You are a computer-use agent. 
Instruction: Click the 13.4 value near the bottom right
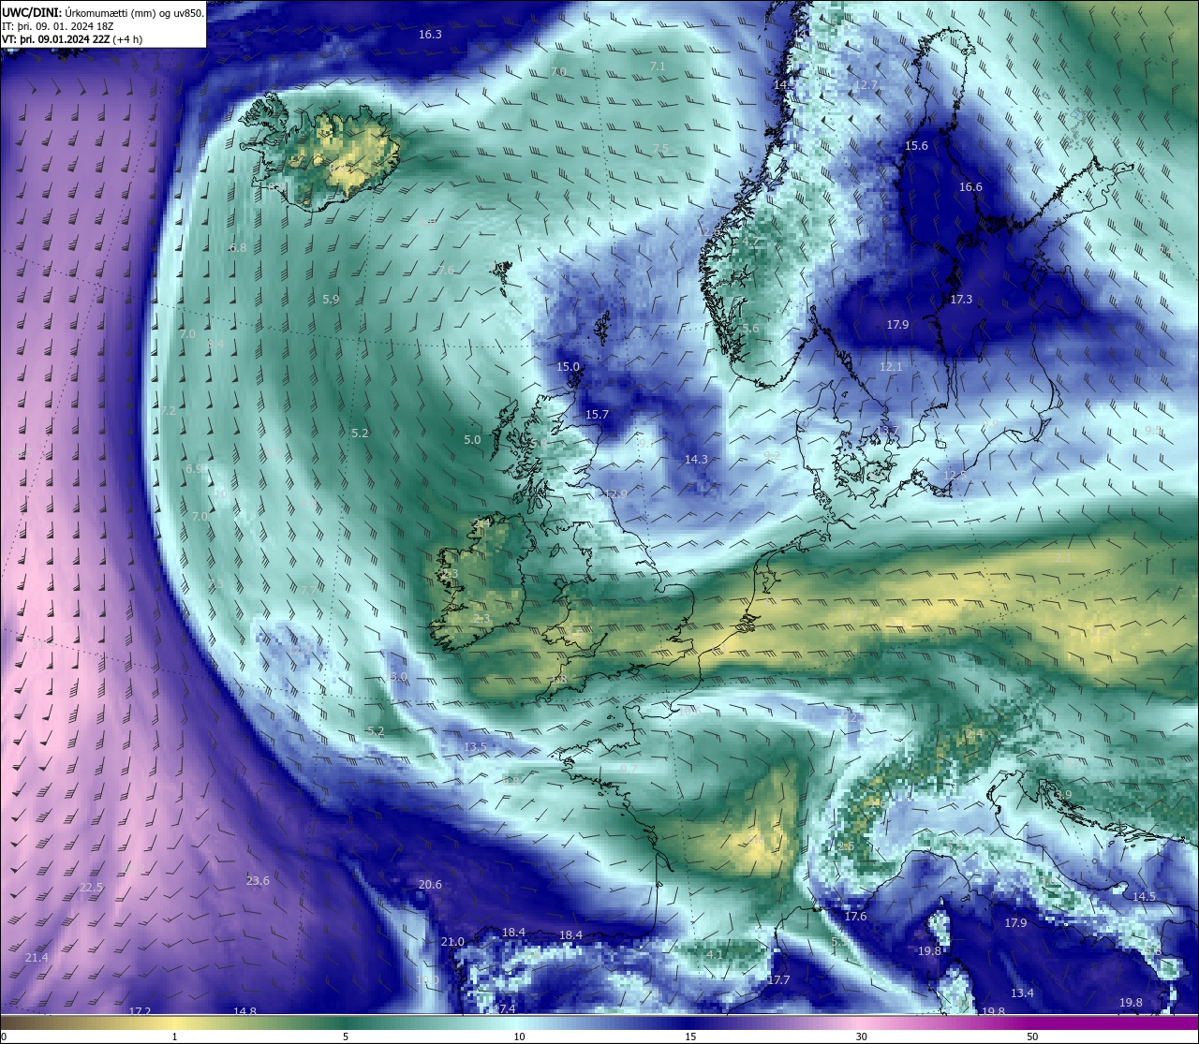1022,993
